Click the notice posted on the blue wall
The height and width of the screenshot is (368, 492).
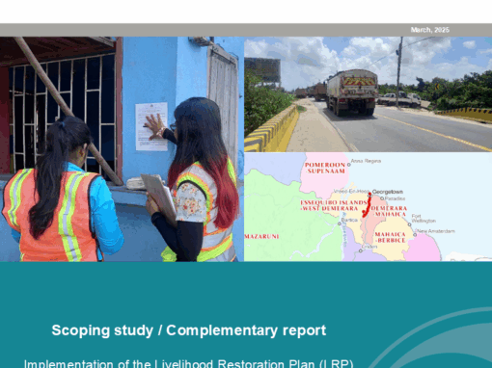151,126
